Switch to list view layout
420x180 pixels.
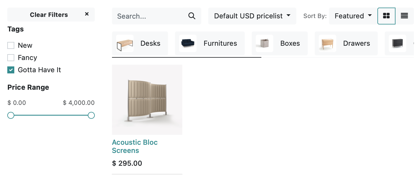point(404,16)
